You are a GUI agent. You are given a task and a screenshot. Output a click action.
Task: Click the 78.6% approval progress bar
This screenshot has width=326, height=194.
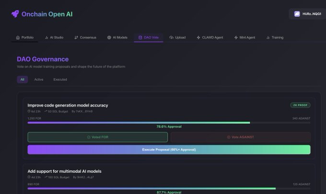point(169,123)
